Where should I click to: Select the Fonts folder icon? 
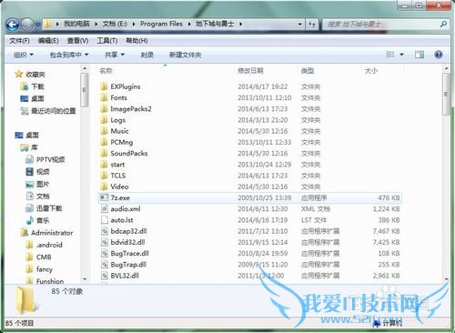104,97
